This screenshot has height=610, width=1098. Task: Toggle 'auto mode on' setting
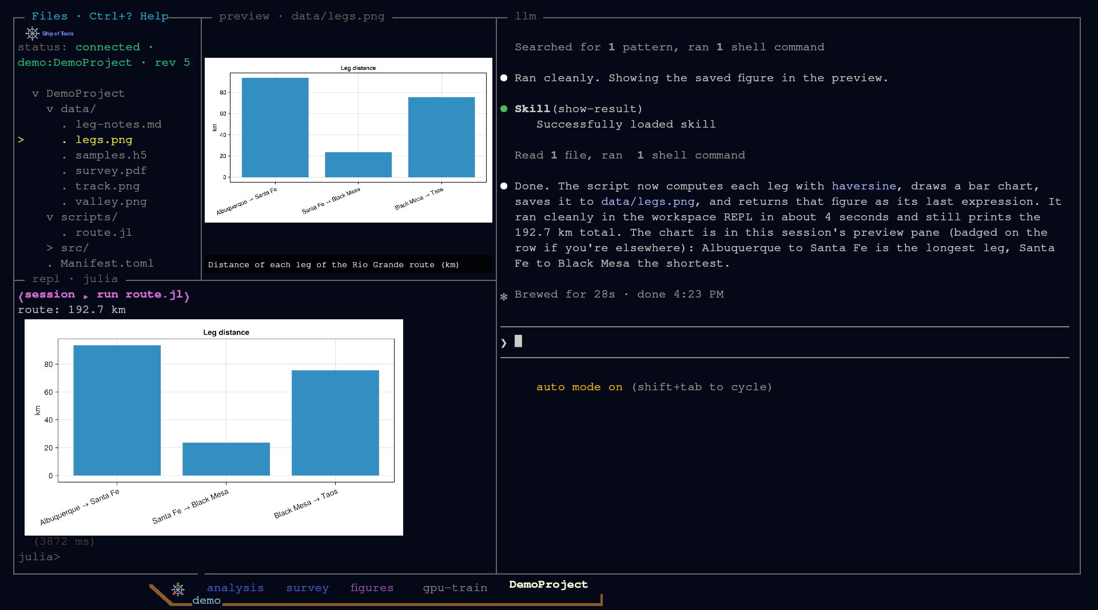point(579,387)
